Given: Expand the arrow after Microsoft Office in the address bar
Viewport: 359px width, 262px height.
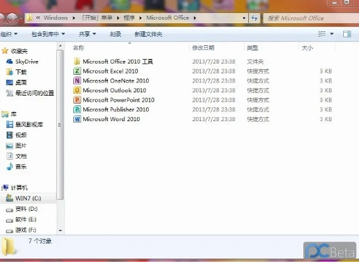Looking at the screenshot, I should [195, 18].
